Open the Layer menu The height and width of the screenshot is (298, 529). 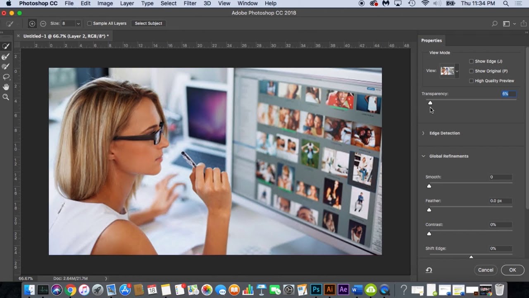coord(127,3)
